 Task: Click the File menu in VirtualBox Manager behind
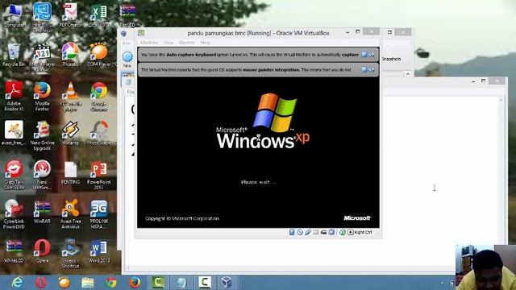(x=126, y=43)
